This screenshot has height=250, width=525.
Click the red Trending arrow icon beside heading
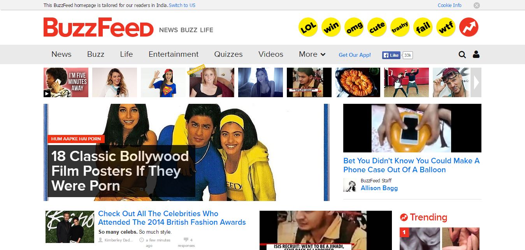404,217
